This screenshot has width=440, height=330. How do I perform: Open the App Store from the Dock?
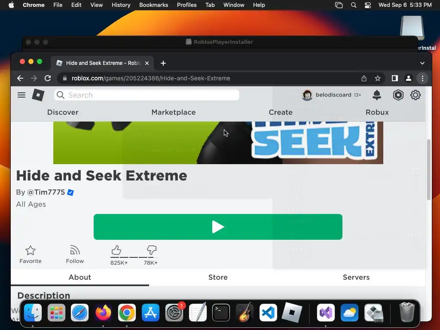[x=150, y=312]
